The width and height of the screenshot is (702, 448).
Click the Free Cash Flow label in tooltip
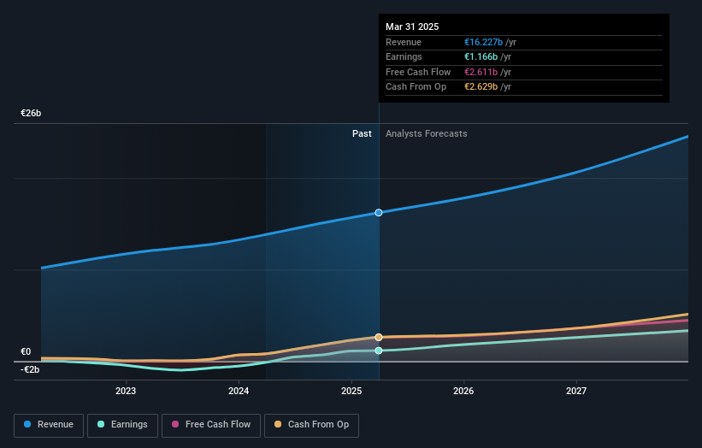point(418,72)
